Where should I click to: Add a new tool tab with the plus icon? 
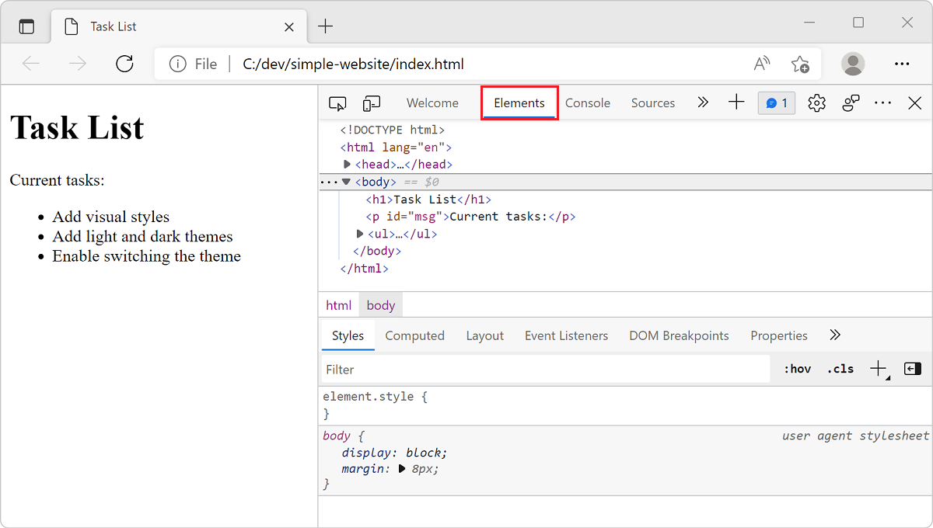point(736,102)
